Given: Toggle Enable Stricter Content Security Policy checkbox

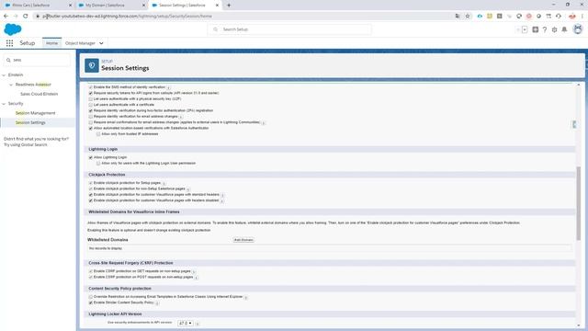Looking at the screenshot, I should [x=90, y=302].
